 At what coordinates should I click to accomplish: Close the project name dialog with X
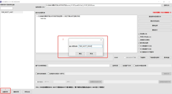tap(101, 40)
